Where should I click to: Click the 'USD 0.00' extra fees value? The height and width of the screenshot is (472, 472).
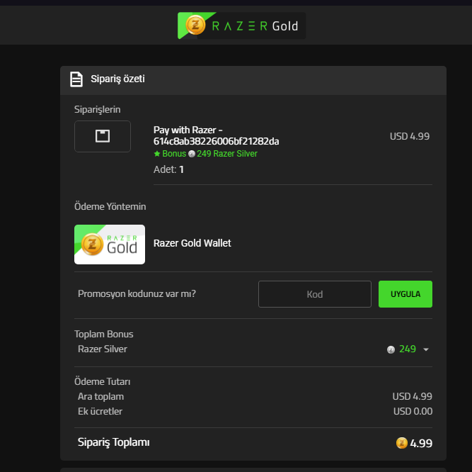point(413,412)
